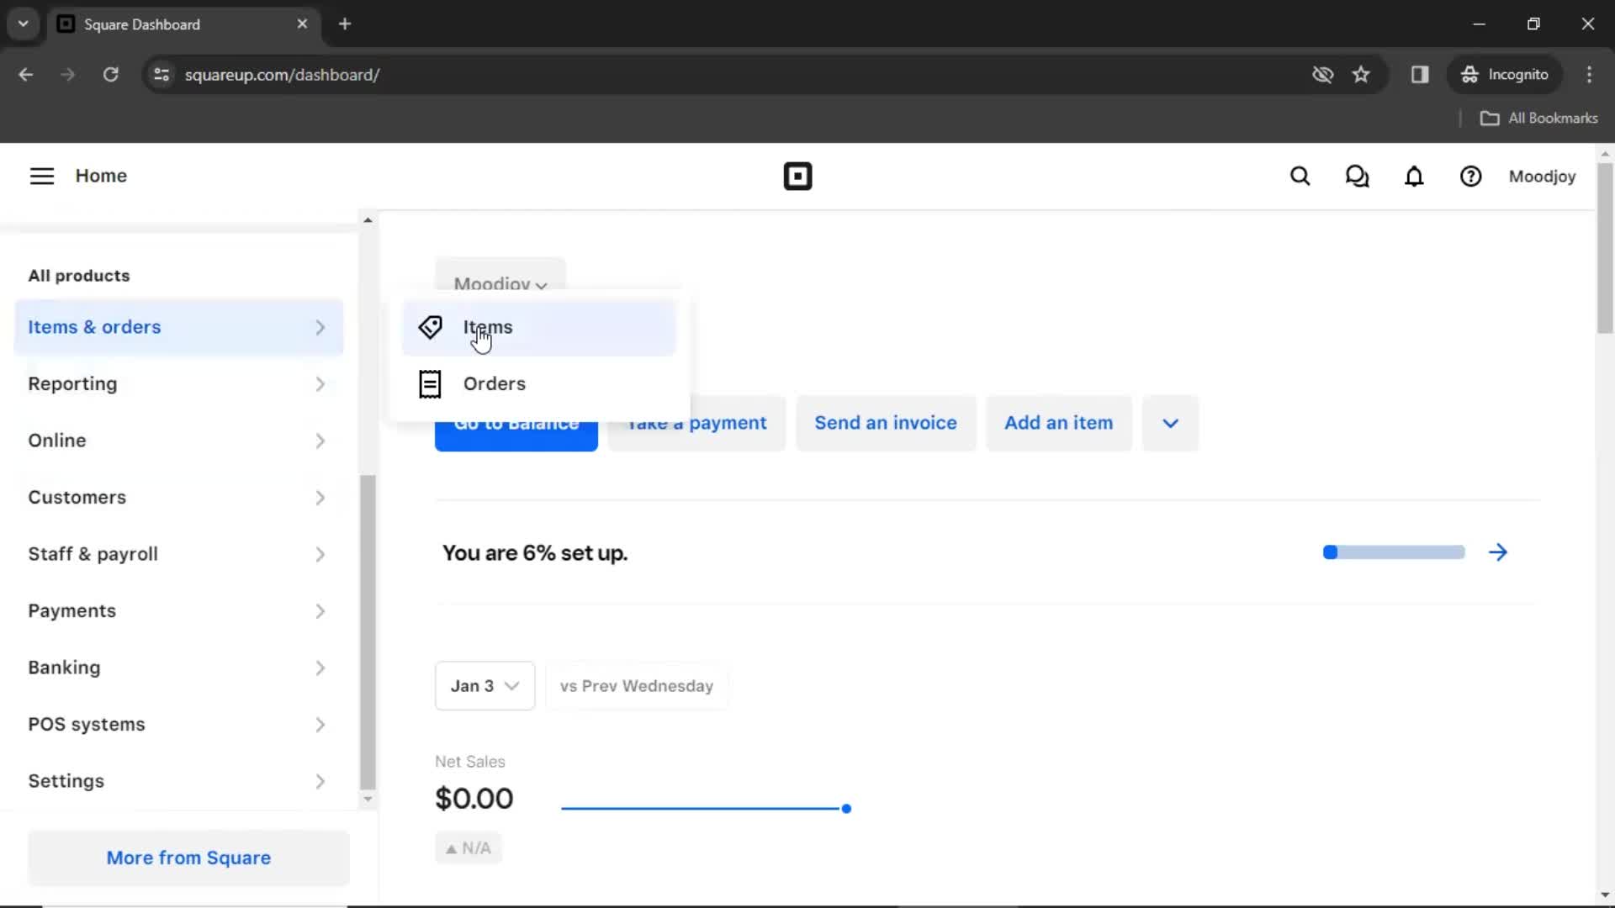Click the notifications bell icon

(1414, 177)
